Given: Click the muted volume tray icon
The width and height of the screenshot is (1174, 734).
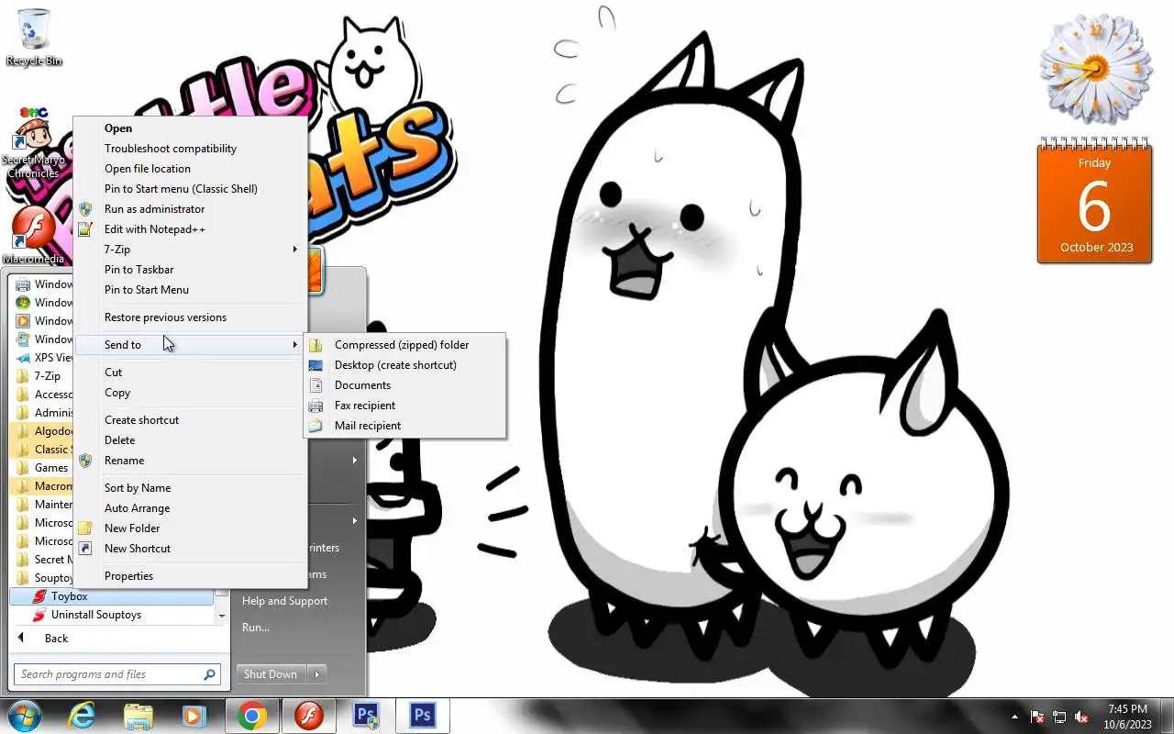Looking at the screenshot, I should coord(1081,717).
